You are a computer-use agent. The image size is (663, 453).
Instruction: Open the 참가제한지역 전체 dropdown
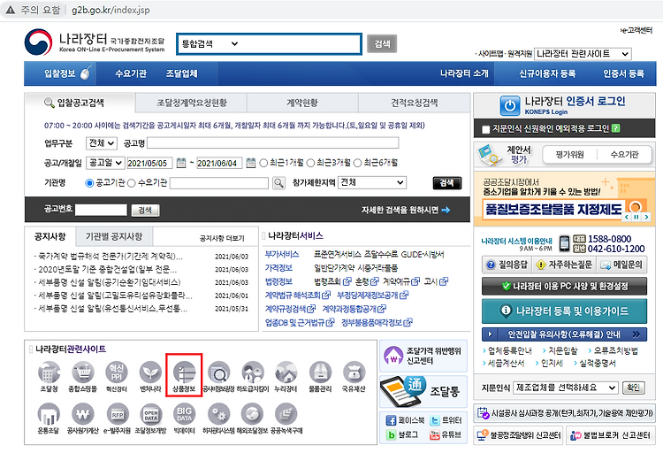[x=372, y=182]
